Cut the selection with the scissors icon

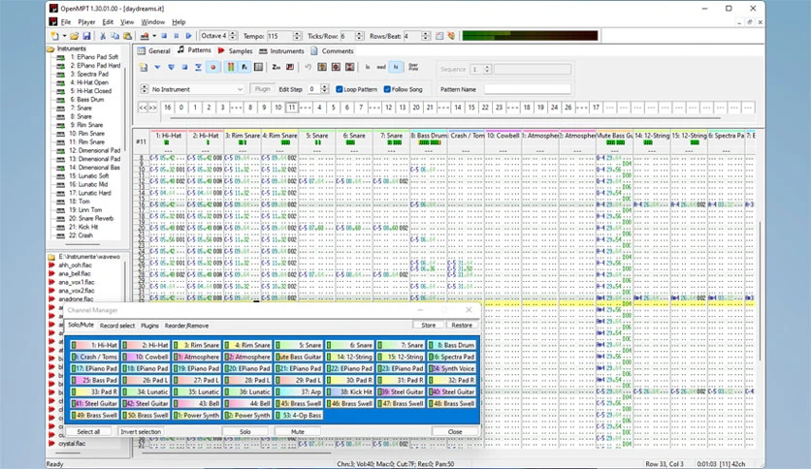103,36
